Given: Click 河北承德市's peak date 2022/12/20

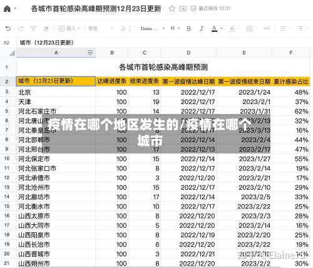Looking at the screenshot, I should [x=188, y=178].
